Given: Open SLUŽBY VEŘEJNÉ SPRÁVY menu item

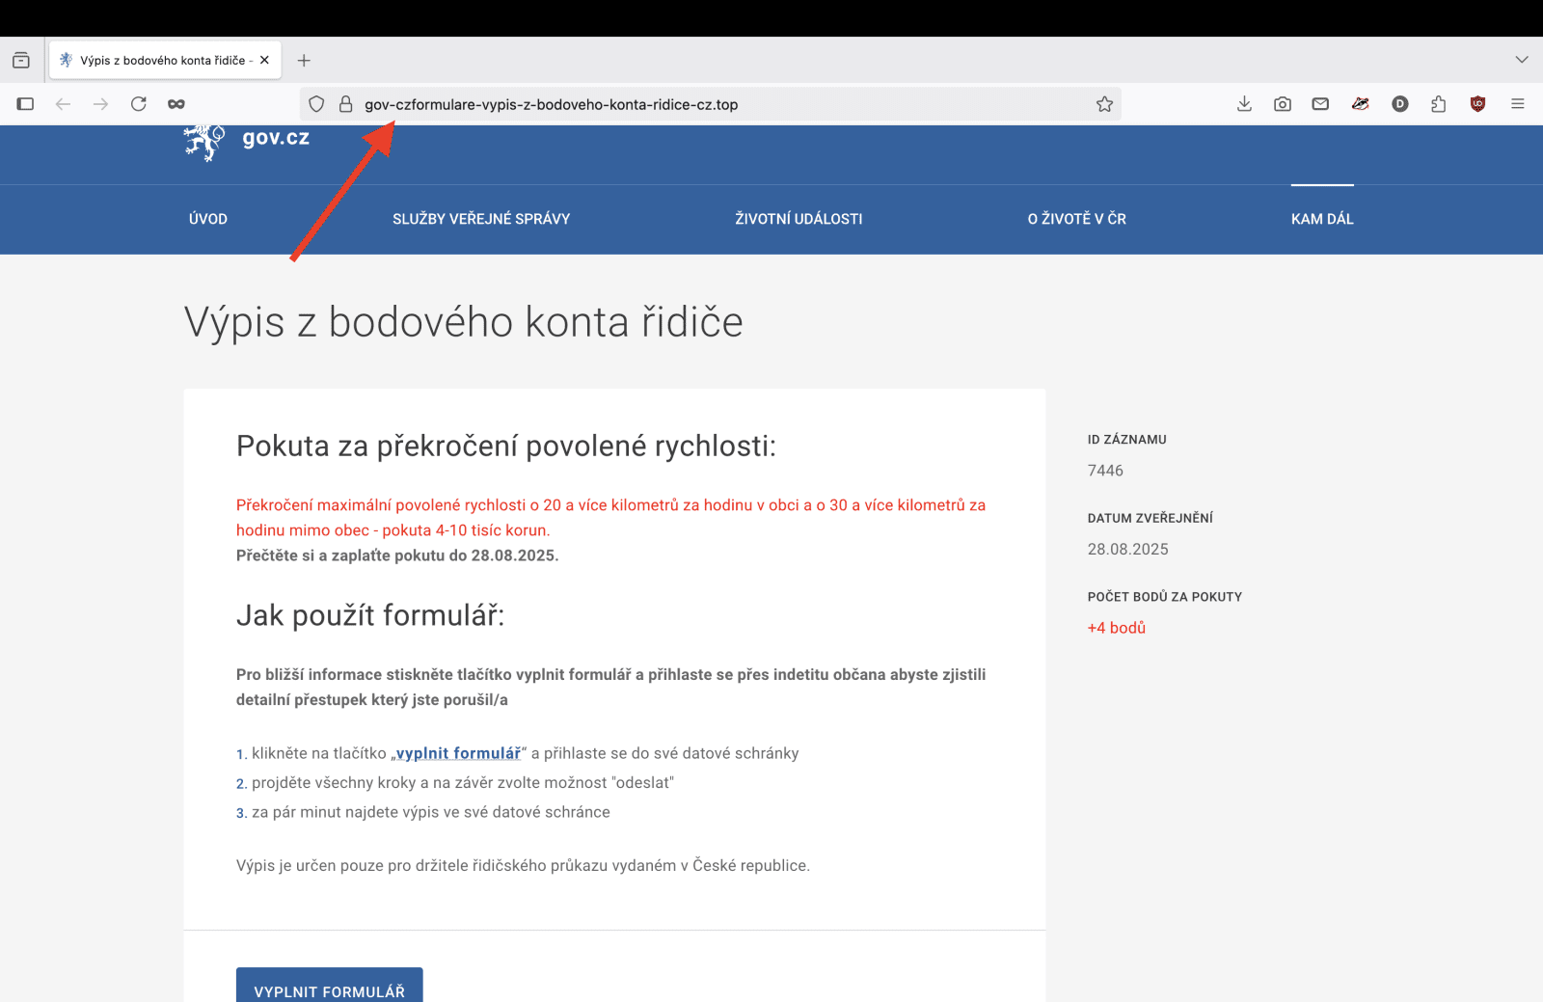Looking at the screenshot, I should (481, 219).
